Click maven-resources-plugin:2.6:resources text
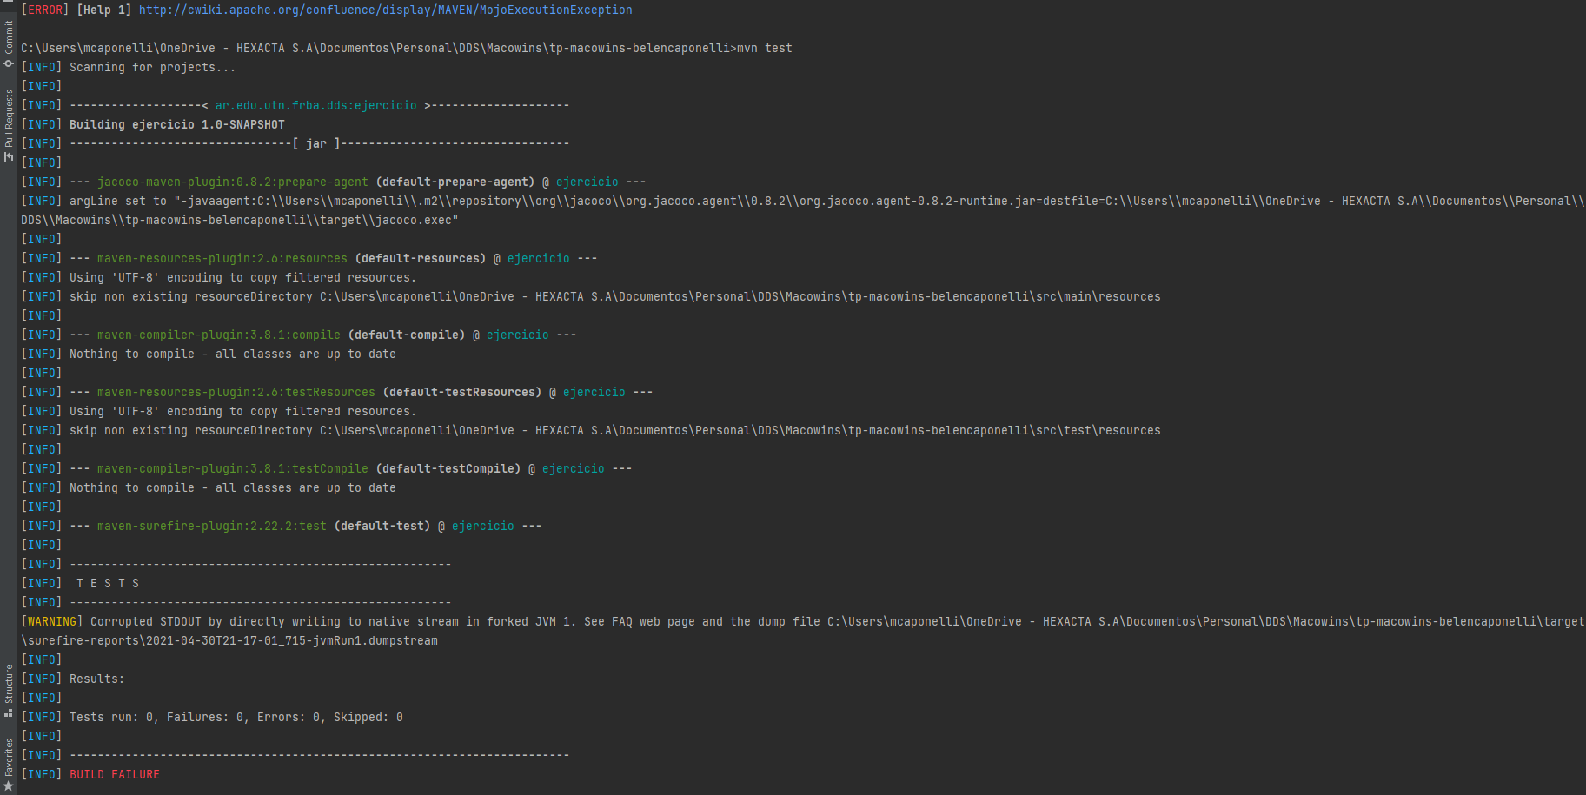The width and height of the screenshot is (1586, 795). click(222, 259)
